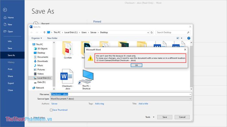Select Data (D:) in navigation tree
The width and height of the screenshot is (227, 127).
click(x=40, y=82)
